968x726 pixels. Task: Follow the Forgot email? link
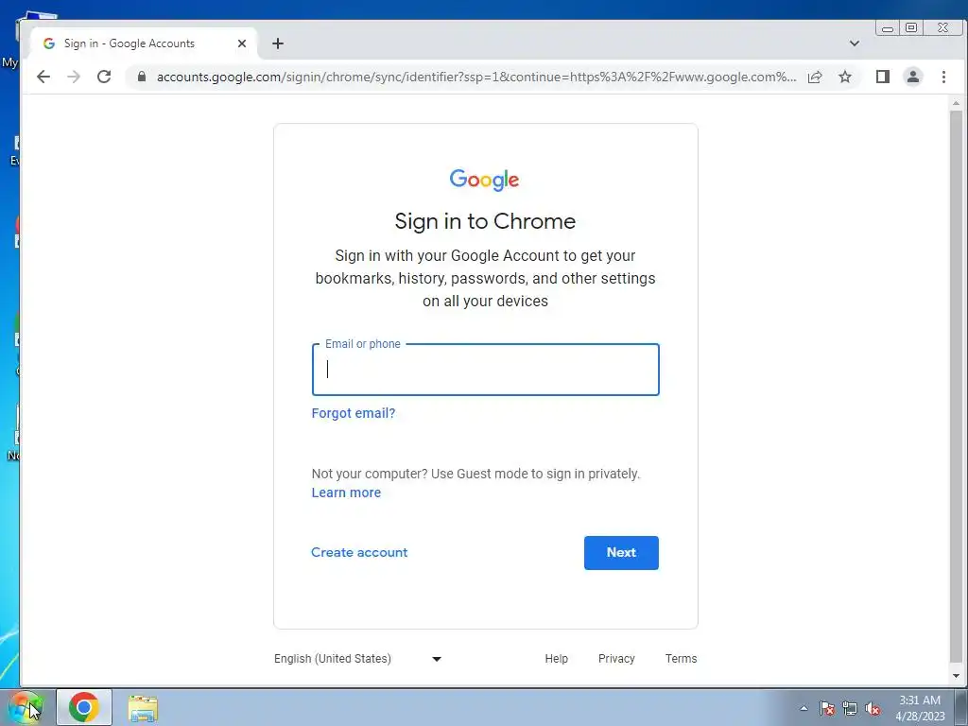point(354,413)
